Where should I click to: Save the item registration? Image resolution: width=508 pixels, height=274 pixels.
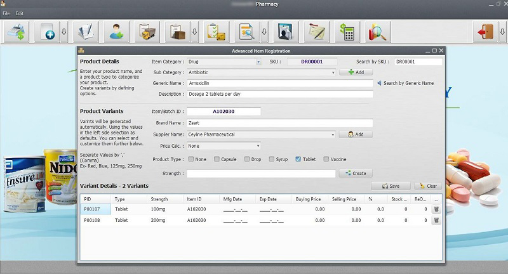click(x=391, y=186)
